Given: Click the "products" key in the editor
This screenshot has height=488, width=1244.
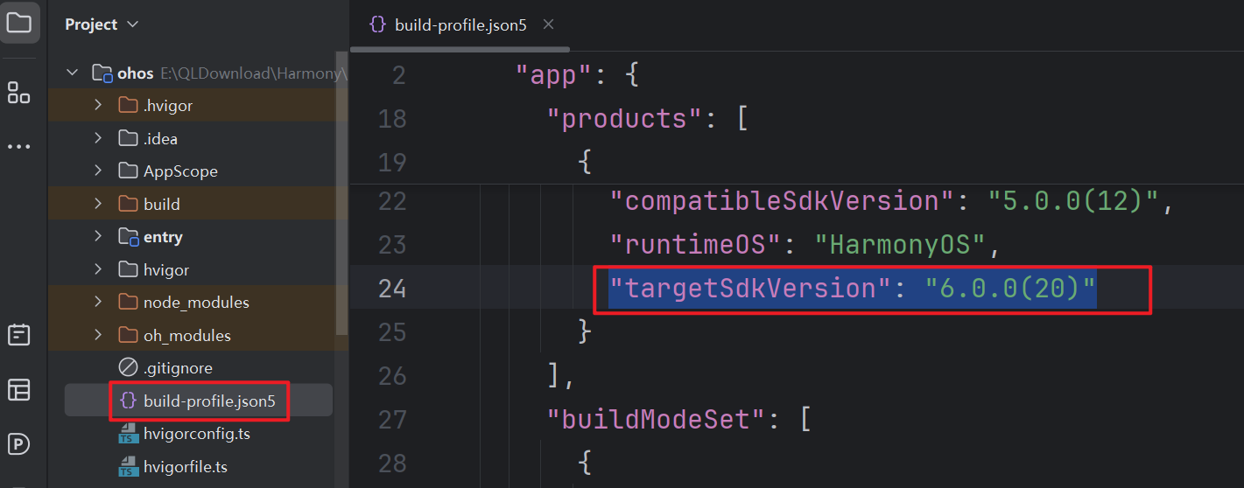Looking at the screenshot, I should tap(625, 118).
